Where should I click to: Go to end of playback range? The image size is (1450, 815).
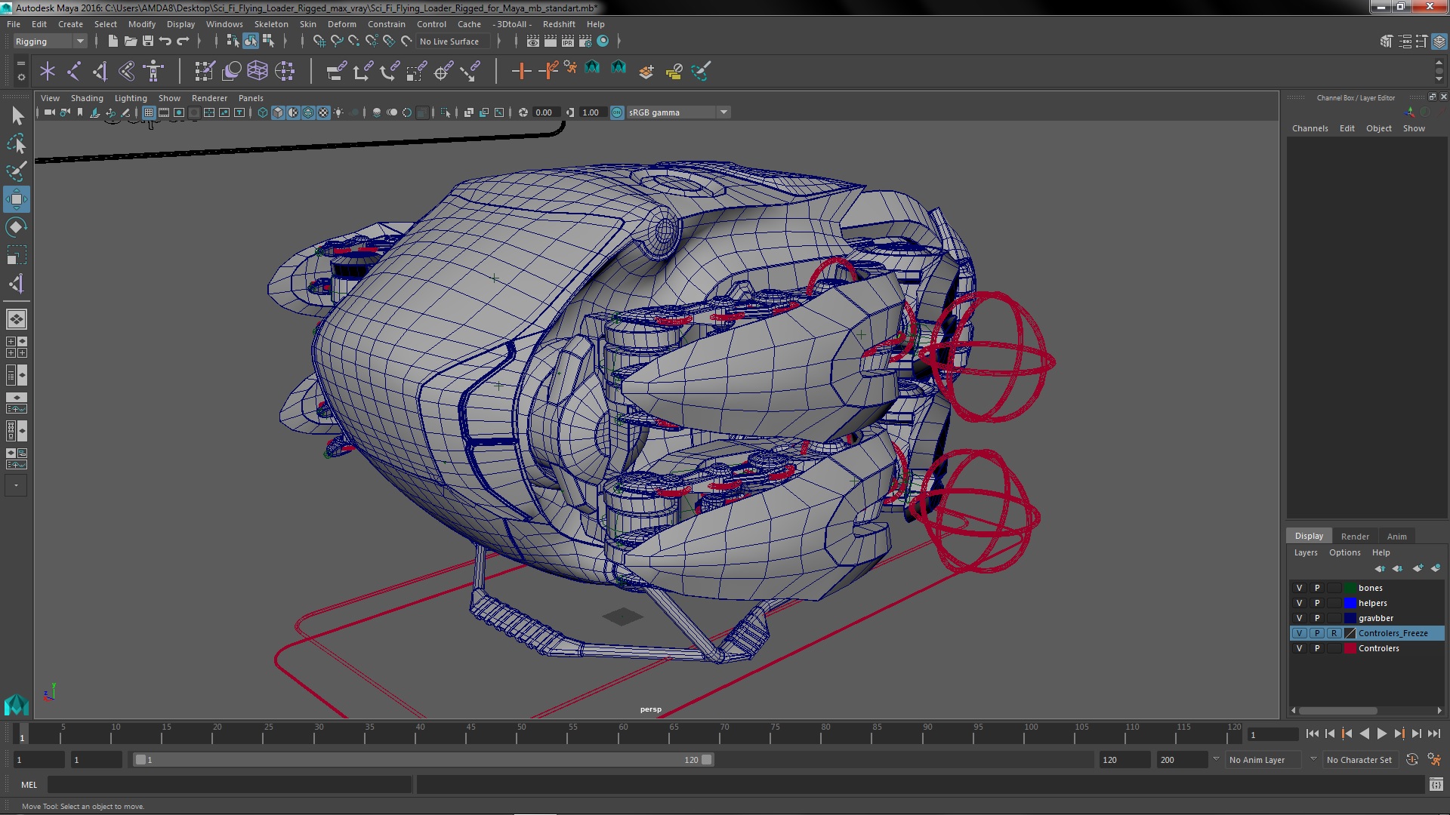click(1433, 733)
